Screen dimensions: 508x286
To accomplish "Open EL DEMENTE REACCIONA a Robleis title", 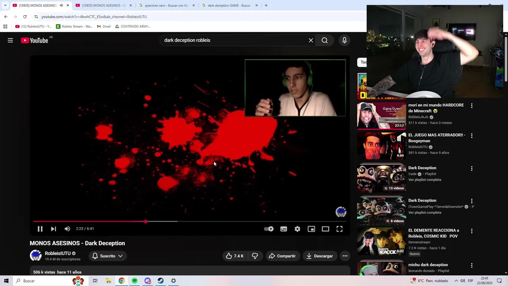I will [x=434, y=233].
